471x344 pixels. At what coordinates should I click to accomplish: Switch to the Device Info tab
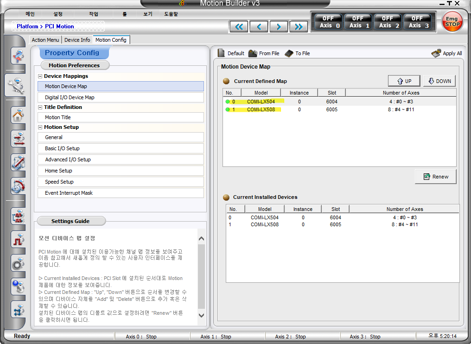[77, 40]
